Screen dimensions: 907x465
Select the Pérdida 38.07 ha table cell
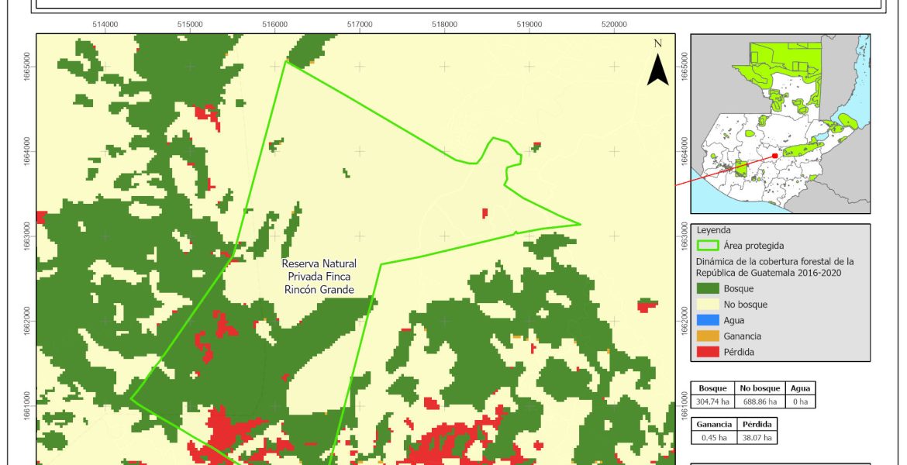tap(757, 438)
